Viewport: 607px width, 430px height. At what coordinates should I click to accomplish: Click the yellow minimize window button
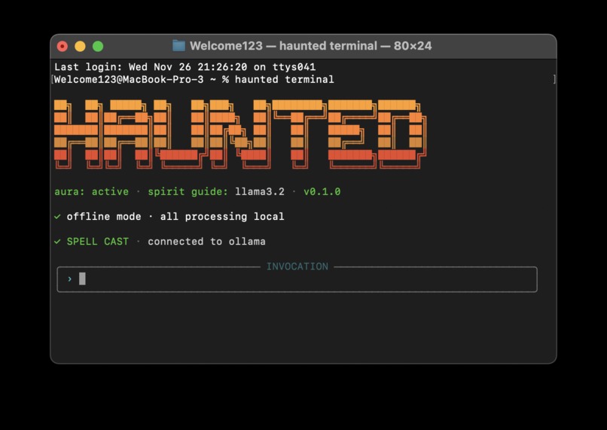(80, 47)
